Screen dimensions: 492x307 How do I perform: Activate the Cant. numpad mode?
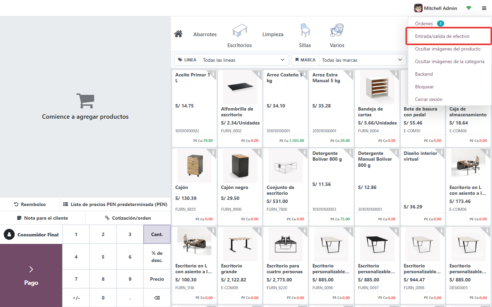[x=157, y=234]
